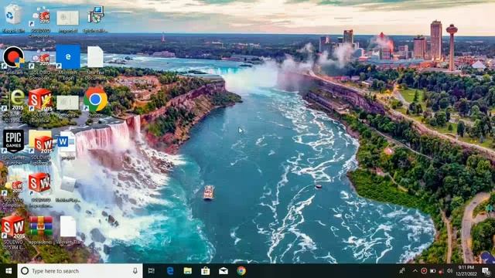Open the Mail app from the taskbar
Image resolution: width=495 pixels, height=278 pixels.
point(224,271)
